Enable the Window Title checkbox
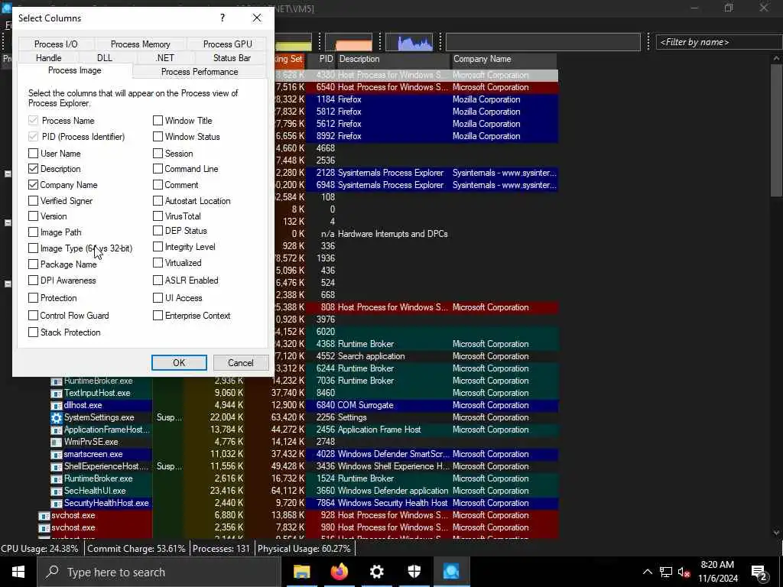This screenshot has height=587, width=783. [158, 120]
